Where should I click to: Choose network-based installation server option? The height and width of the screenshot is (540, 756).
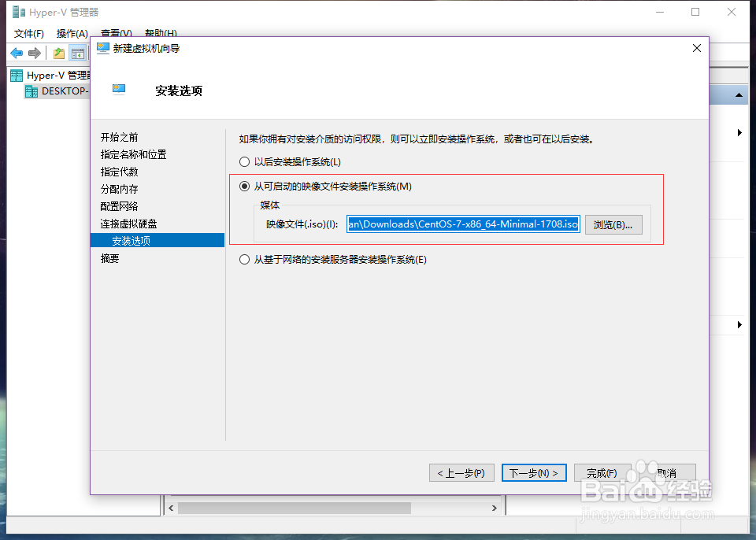pos(244,258)
